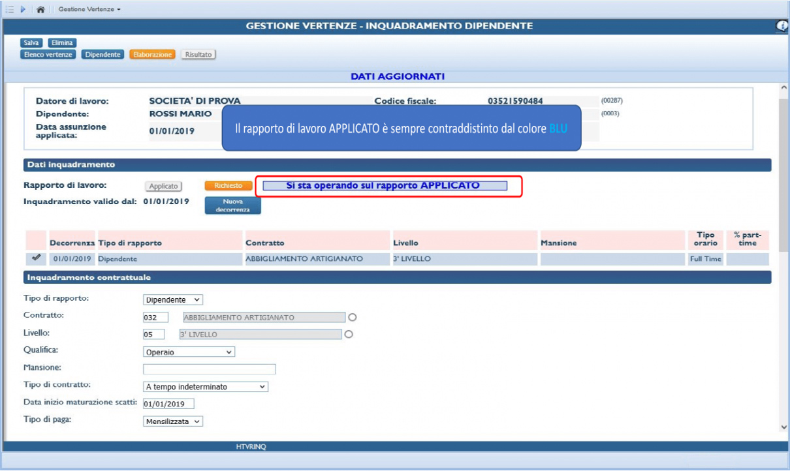Image resolution: width=790 pixels, height=471 pixels.
Task: Open the Elenco vertenze tab
Action: pos(48,54)
